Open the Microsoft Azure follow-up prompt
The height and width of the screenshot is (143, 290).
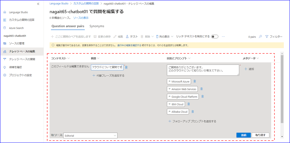(179, 81)
